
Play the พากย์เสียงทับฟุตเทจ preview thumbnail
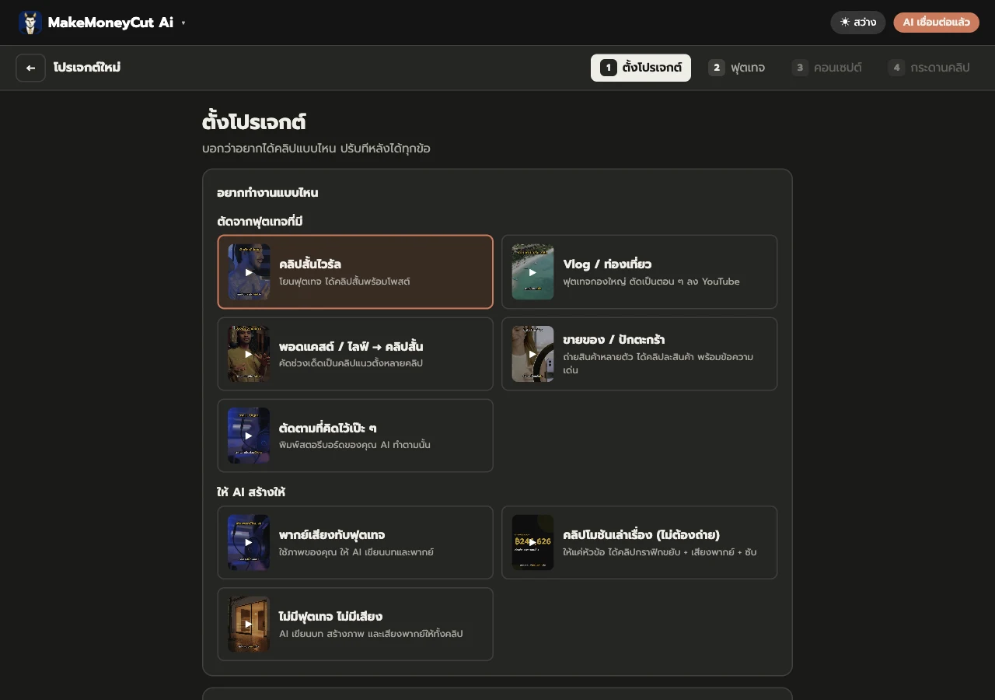coord(249,542)
